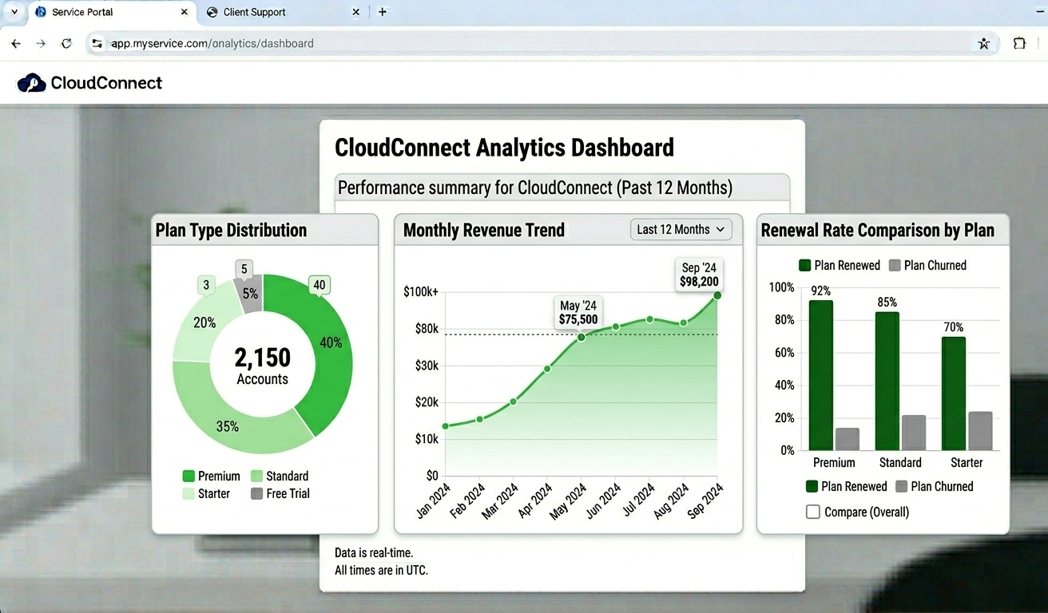Click the May '24 $75,500 data point
Viewport: 1048px width, 613px height.
tap(582, 338)
